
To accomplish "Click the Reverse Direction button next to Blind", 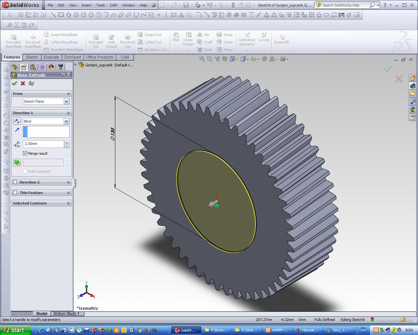I will coord(17,121).
